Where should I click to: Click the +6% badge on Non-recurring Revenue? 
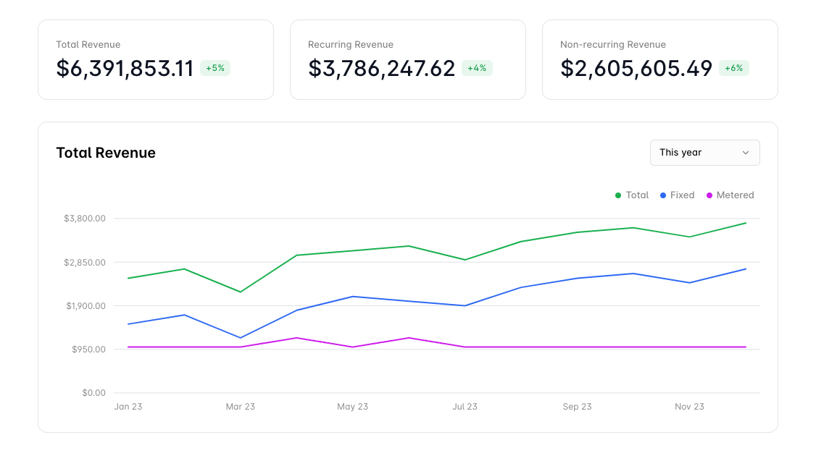coord(733,68)
